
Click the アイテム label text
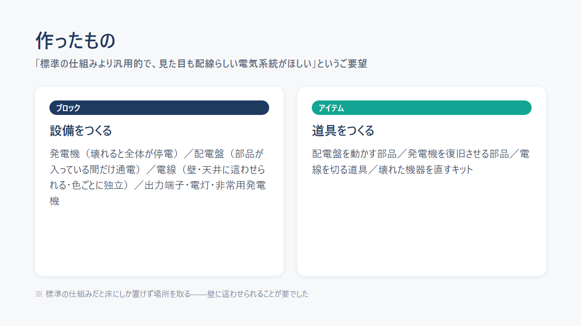(331, 108)
